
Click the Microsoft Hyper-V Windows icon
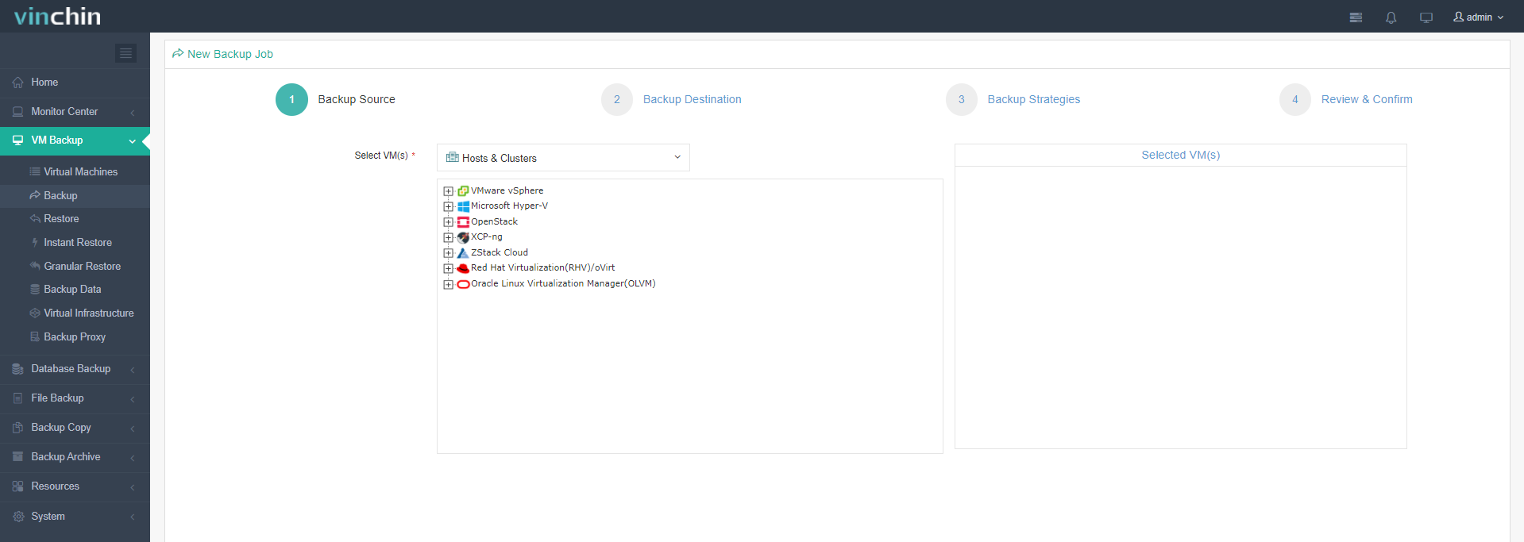pyautogui.click(x=463, y=206)
